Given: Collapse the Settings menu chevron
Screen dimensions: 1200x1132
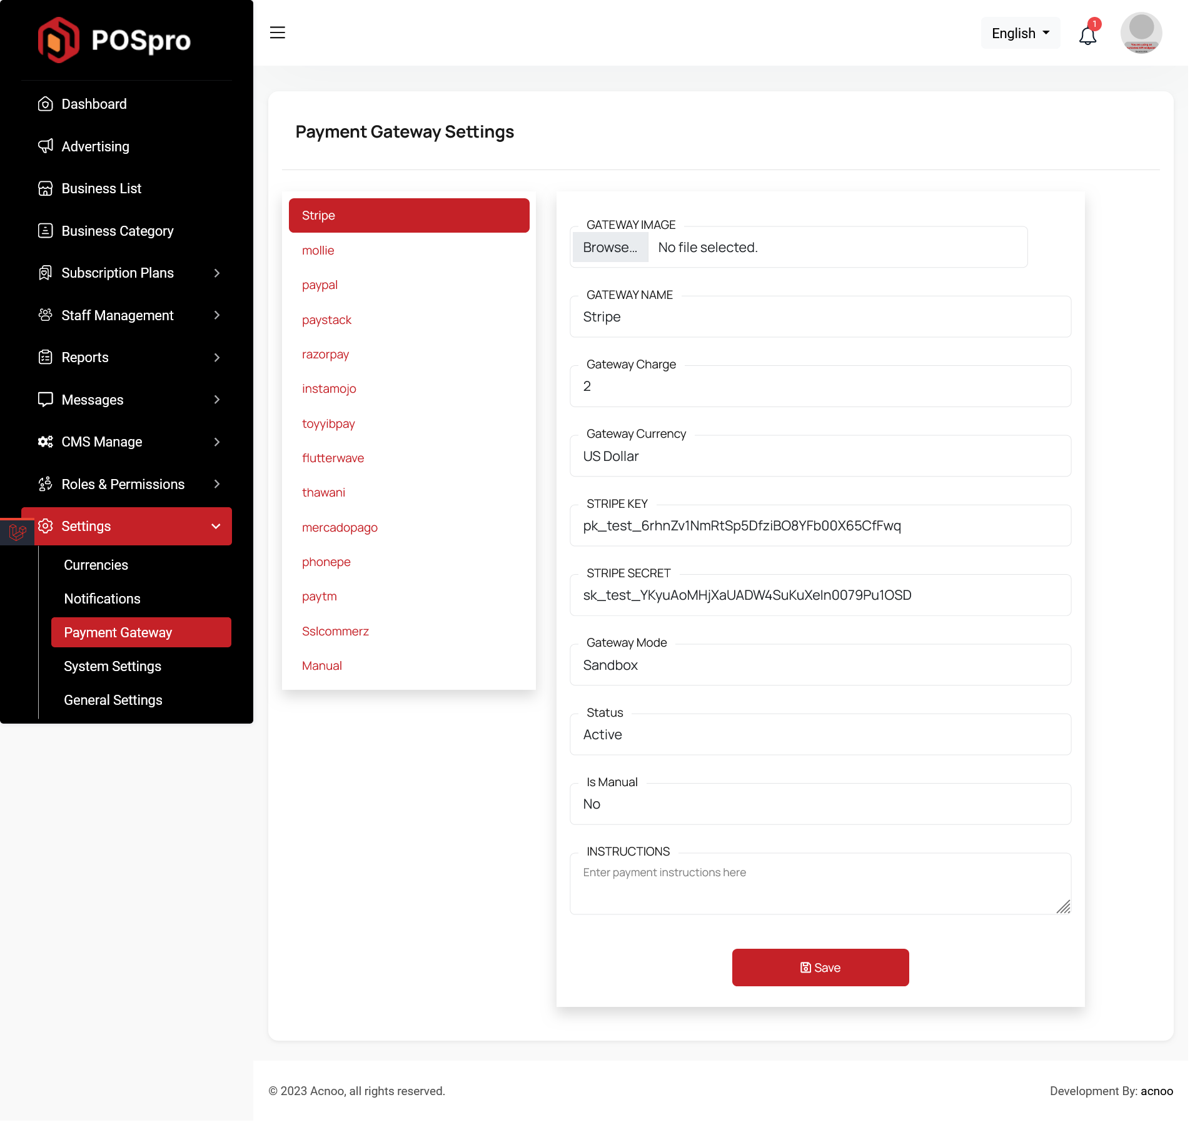Looking at the screenshot, I should [216, 526].
